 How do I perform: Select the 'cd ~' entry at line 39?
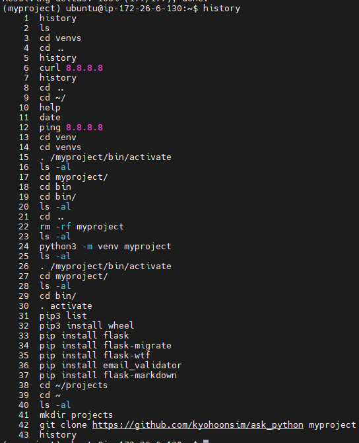point(50,395)
